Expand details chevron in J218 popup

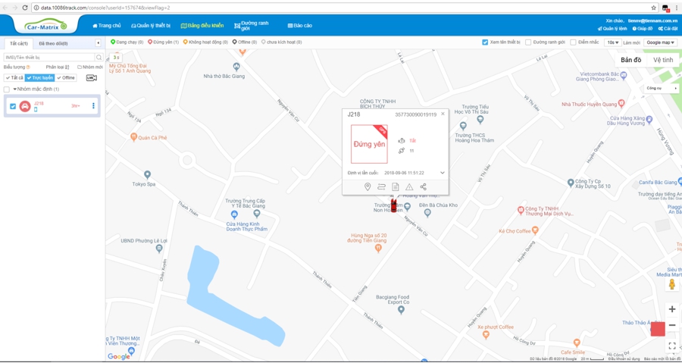pyautogui.click(x=443, y=173)
